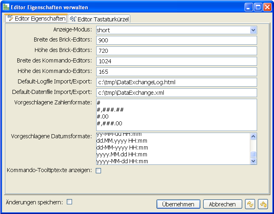Select the Höhe des Kommando-Editors field
The height and width of the screenshot is (214, 274).
point(176,72)
